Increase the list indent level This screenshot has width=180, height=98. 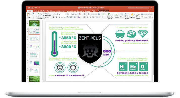coord(96,14)
